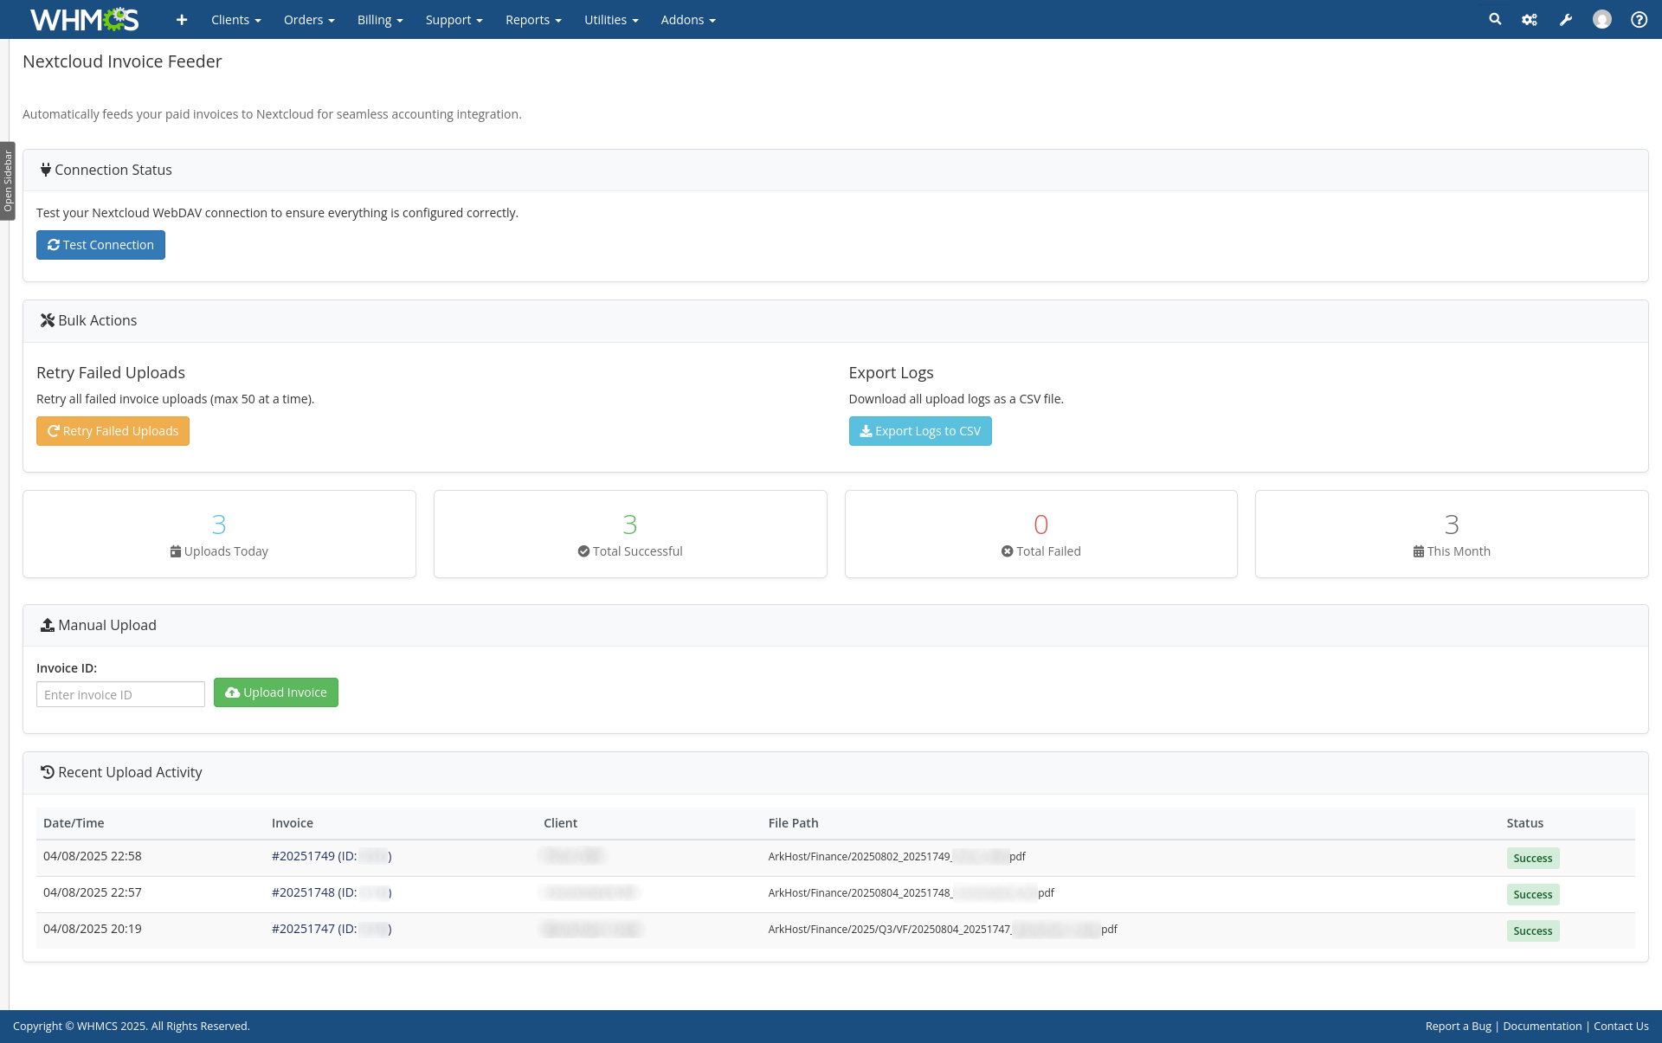Click the Date/Time column header
The height and width of the screenshot is (1043, 1662).
(x=74, y=823)
